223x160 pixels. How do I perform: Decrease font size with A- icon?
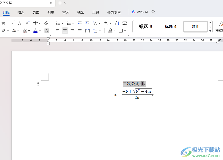27,23
